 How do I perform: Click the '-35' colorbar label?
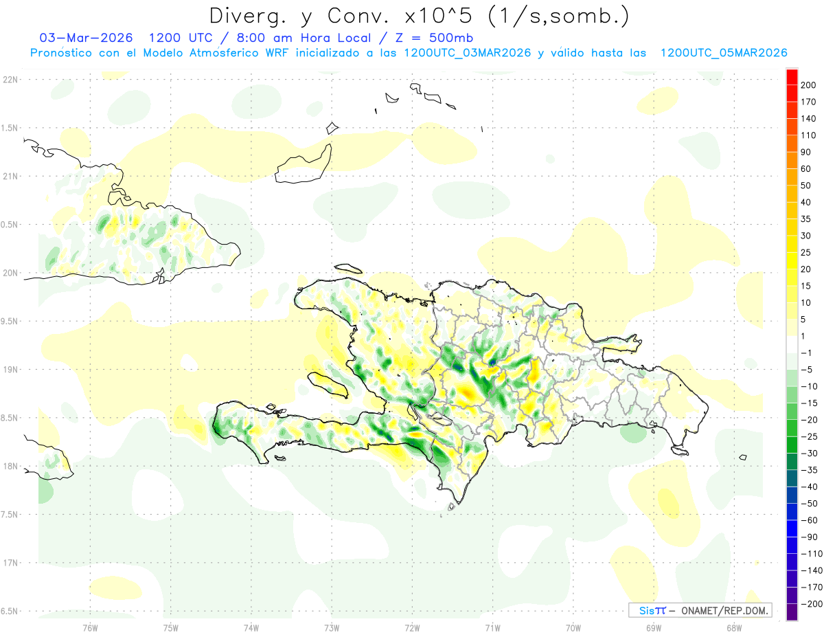[808, 470]
